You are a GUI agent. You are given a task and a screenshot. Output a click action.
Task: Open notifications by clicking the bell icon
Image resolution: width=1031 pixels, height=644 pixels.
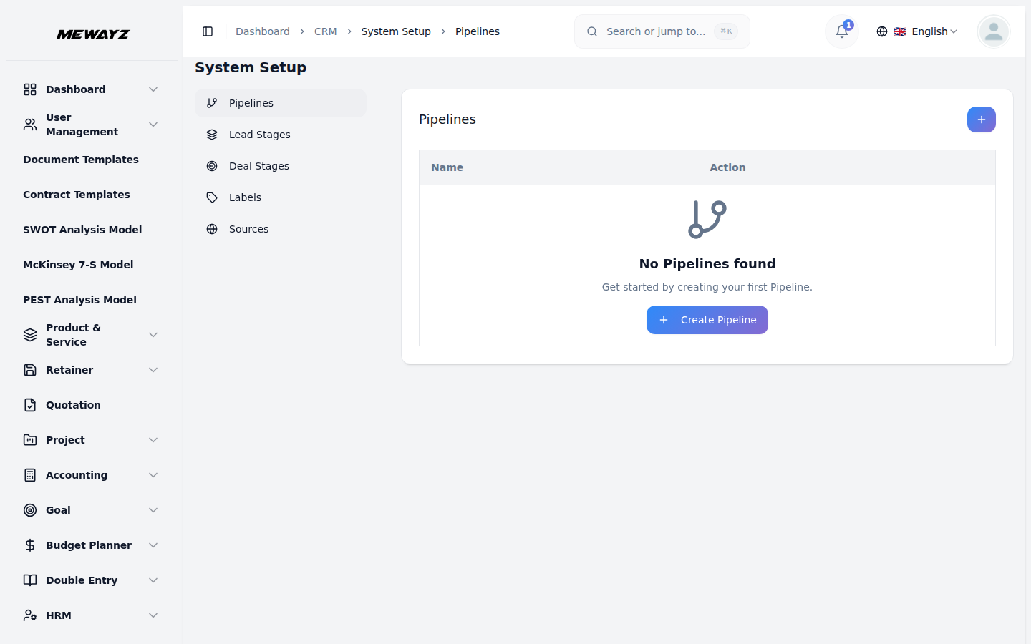[x=841, y=31]
